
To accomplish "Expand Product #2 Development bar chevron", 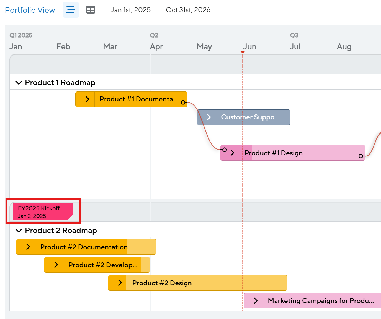I will tap(56, 265).
